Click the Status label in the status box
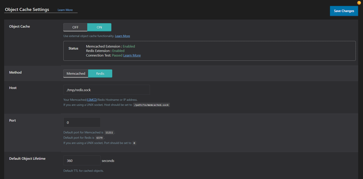 click(x=73, y=48)
